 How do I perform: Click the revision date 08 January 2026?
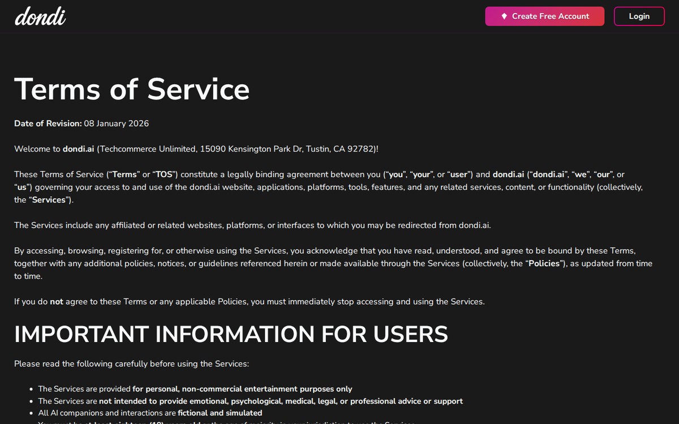coord(117,123)
